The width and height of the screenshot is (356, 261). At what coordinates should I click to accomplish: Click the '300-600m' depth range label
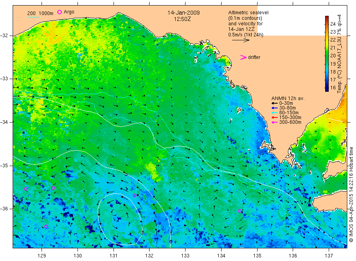click(x=290, y=122)
